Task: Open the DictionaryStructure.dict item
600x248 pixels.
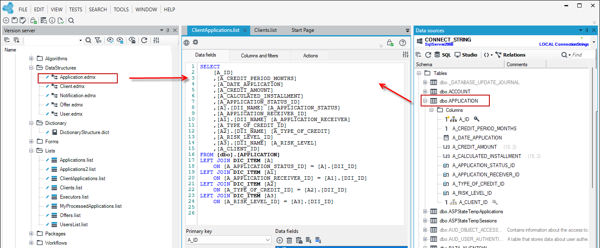Action: (84, 132)
